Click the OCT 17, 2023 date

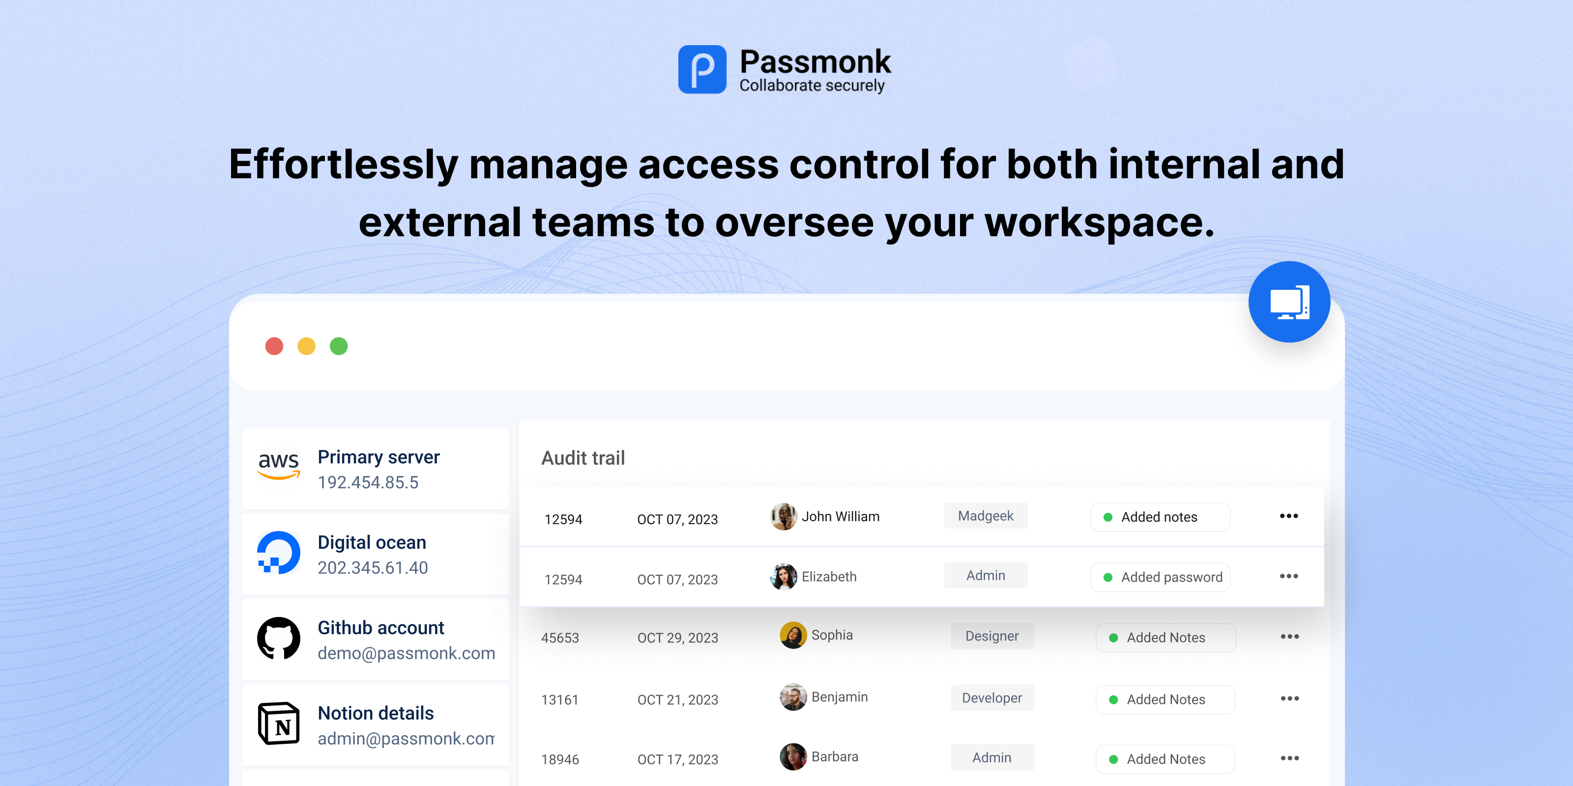pyautogui.click(x=678, y=760)
